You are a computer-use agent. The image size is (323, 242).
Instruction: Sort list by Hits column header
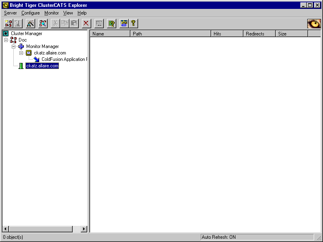pos(227,34)
